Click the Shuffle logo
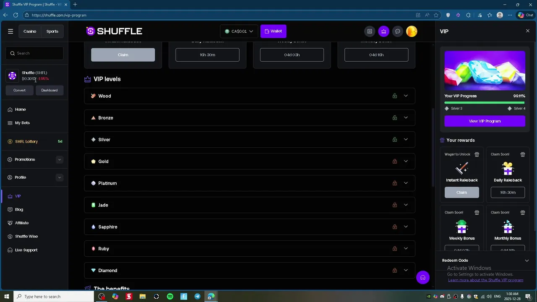537x302 pixels. [114, 31]
